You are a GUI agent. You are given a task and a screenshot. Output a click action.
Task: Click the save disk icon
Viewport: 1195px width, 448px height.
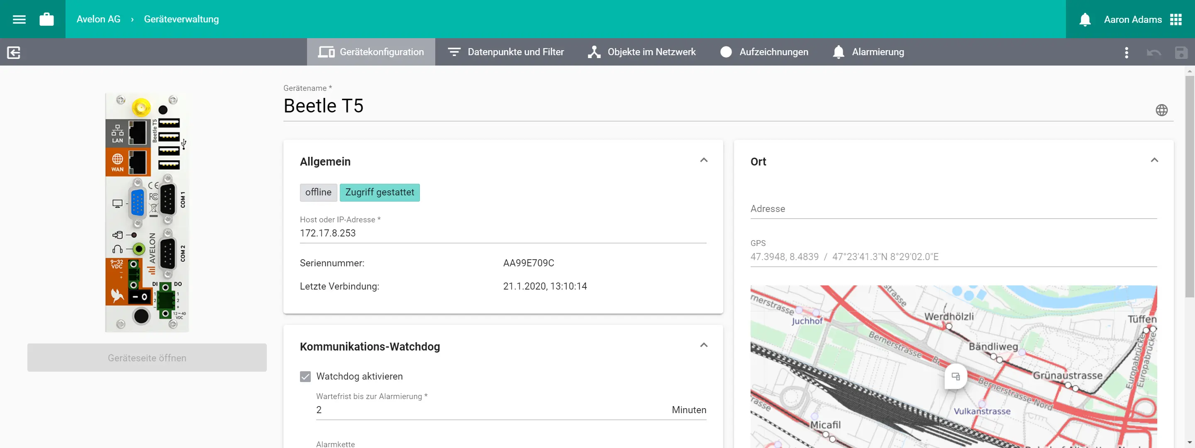click(x=1180, y=52)
